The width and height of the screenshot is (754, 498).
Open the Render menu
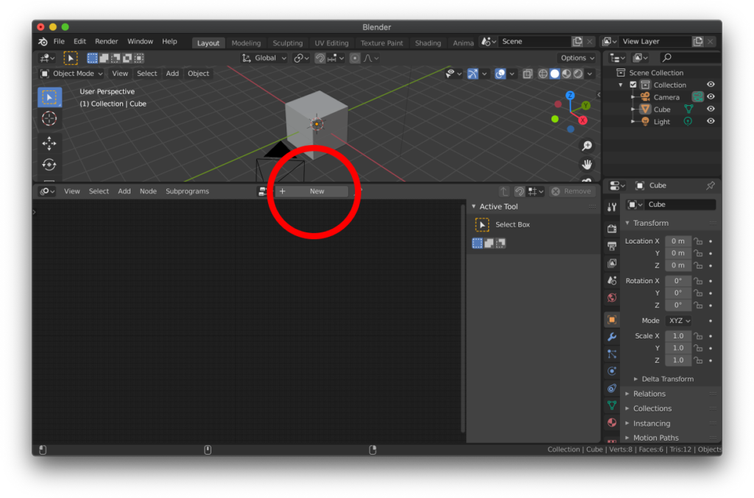tap(106, 42)
